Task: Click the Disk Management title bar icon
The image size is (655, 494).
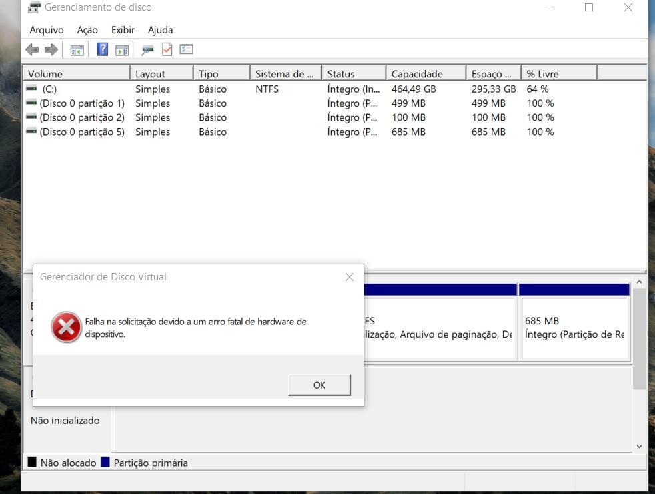Action: (x=34, y=7)
